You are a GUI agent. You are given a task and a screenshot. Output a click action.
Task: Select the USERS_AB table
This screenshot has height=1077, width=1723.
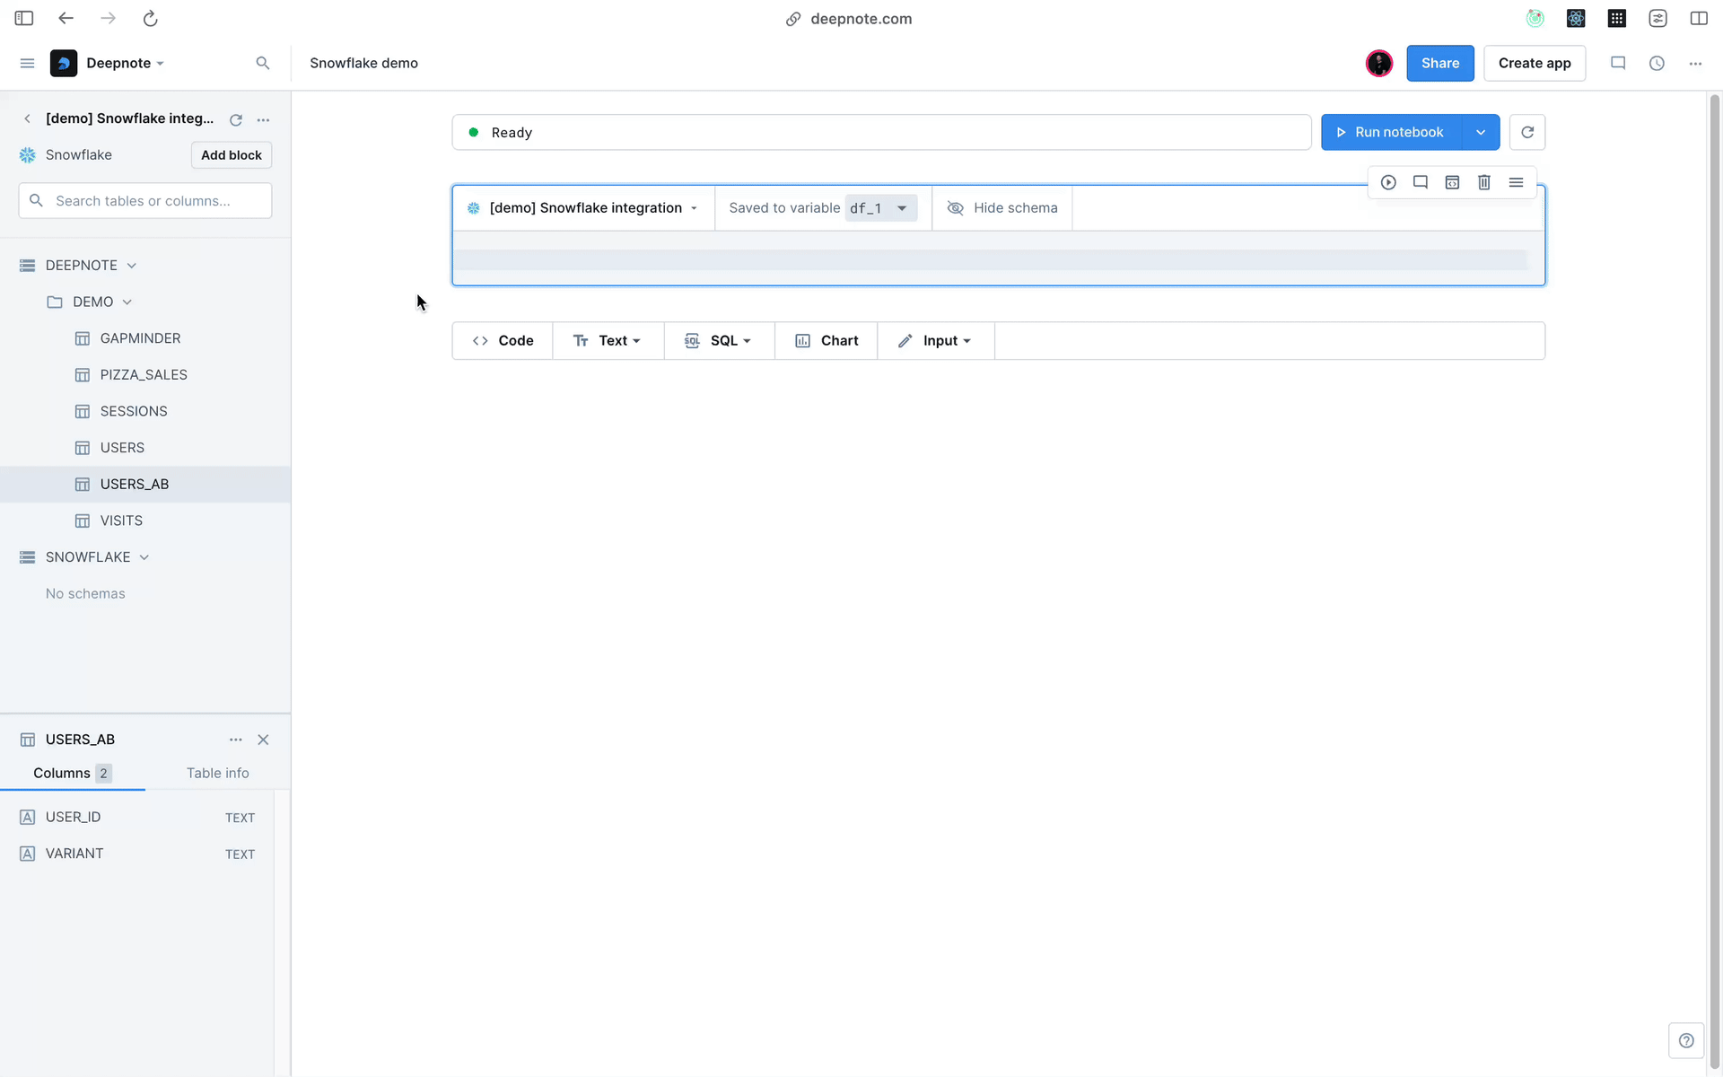coord(134,483)
